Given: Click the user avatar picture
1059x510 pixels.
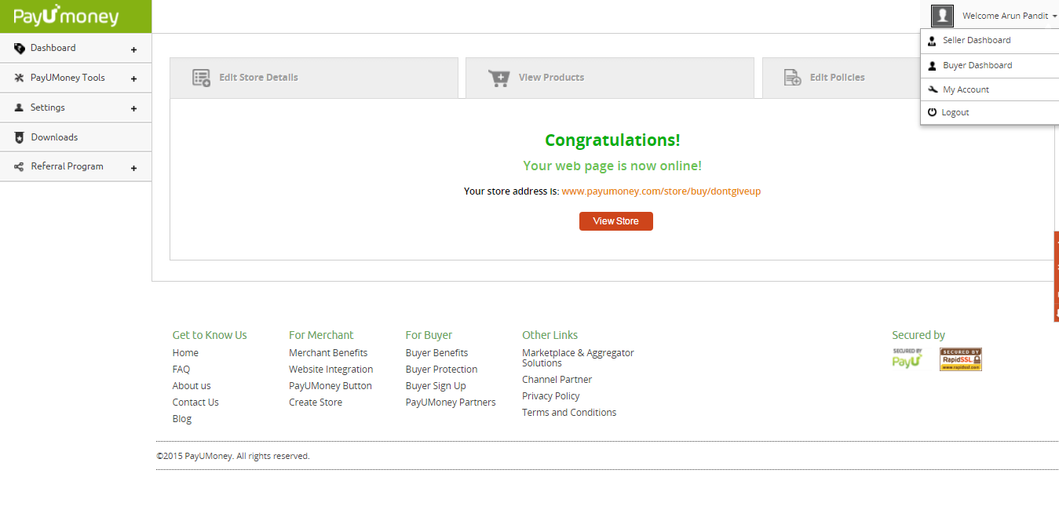Looking at the screenshot, I should (942, 16).
